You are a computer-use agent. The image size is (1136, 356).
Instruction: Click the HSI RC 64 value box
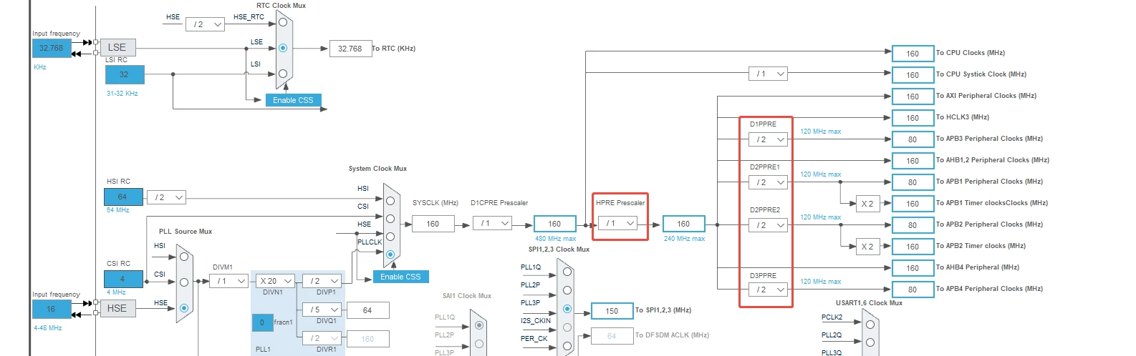123,197
